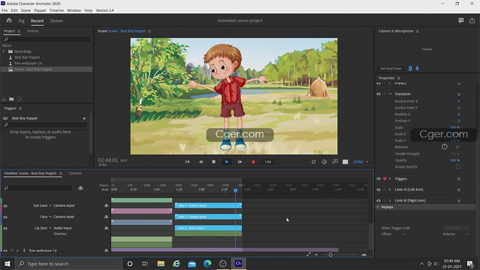Step forward one frame
Image resolution: width=480 pixels, height=270 pixels.
coord(240,161)
